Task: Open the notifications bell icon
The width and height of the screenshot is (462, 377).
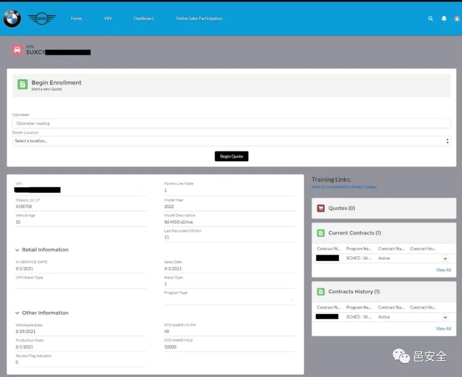Action: [444, 18]
